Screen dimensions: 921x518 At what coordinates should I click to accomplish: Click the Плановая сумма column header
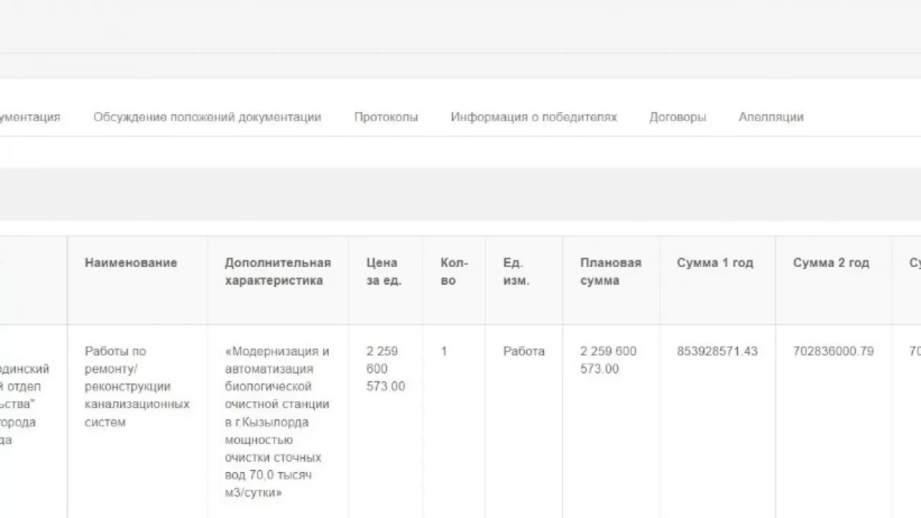pos(610,272)
